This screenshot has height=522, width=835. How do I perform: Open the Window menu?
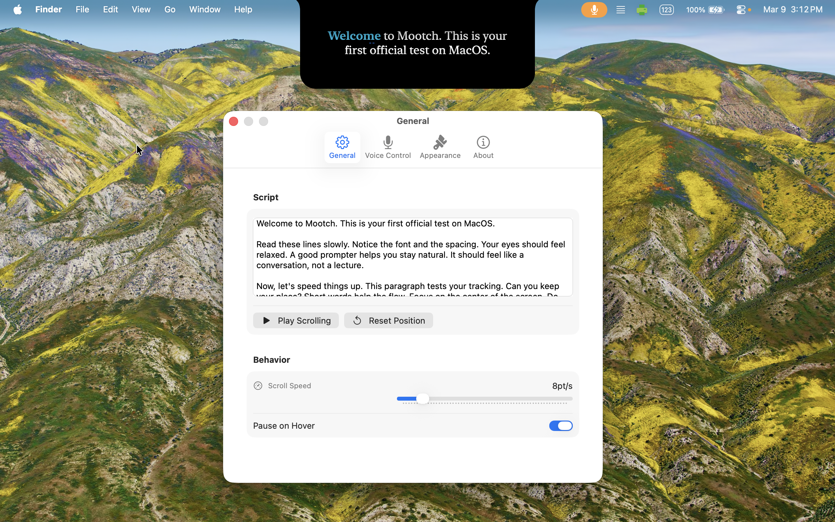[205, 10]
